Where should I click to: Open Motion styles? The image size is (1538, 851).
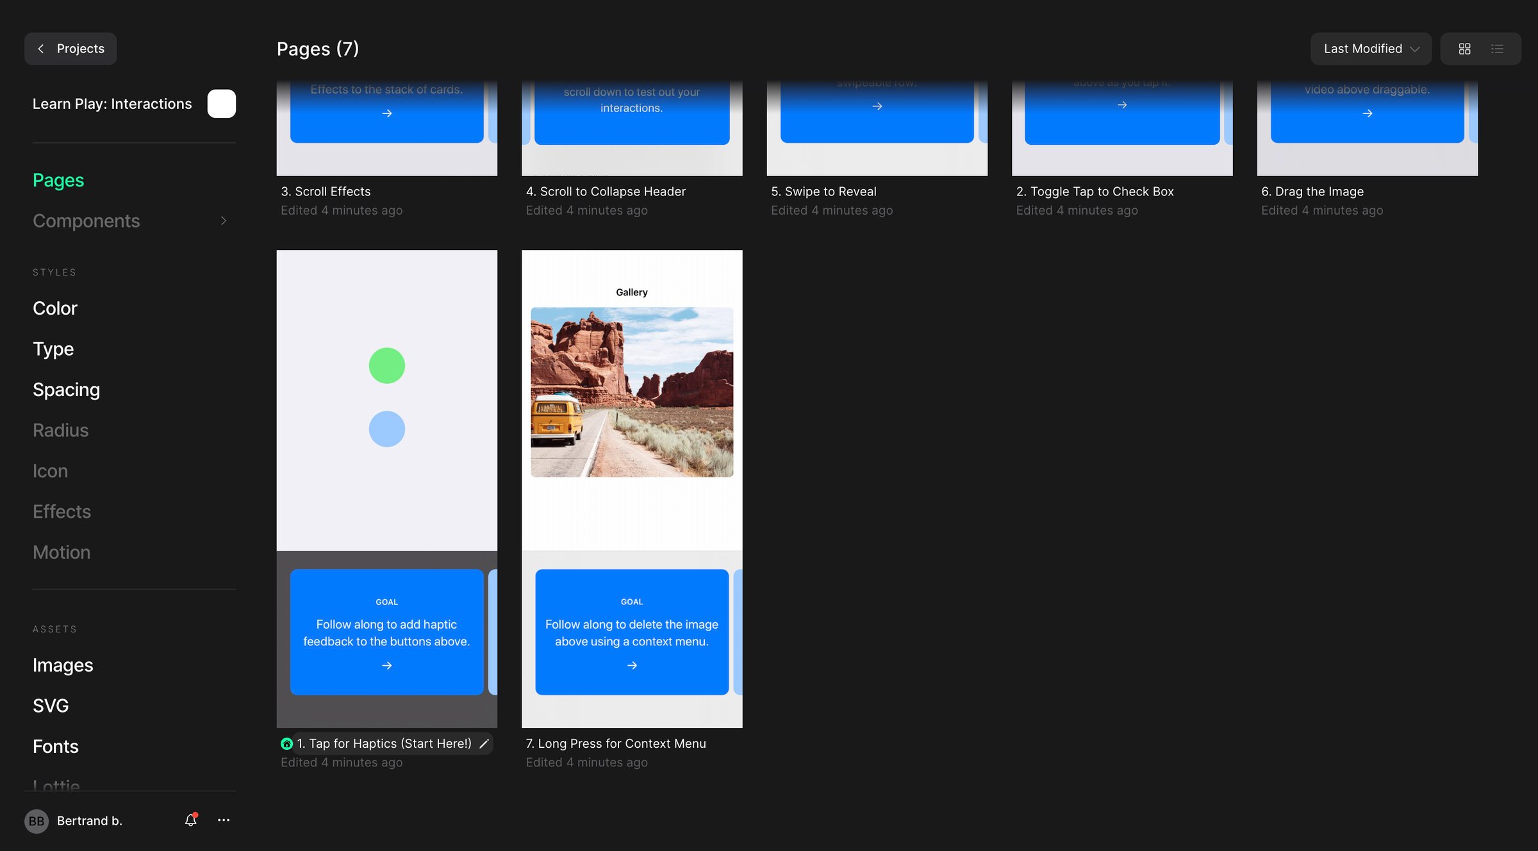click(62, 552)
